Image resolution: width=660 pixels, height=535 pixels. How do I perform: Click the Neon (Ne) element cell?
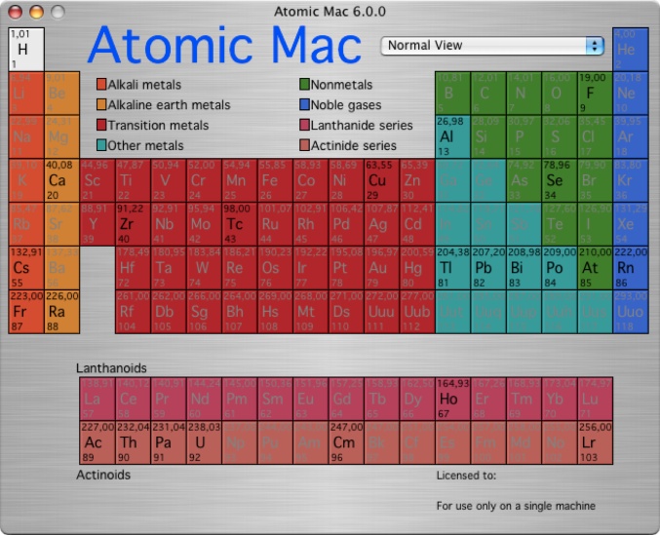point(630,93)
